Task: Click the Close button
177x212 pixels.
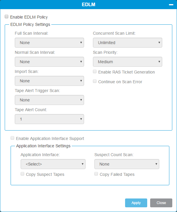Action: pos(161,203)
